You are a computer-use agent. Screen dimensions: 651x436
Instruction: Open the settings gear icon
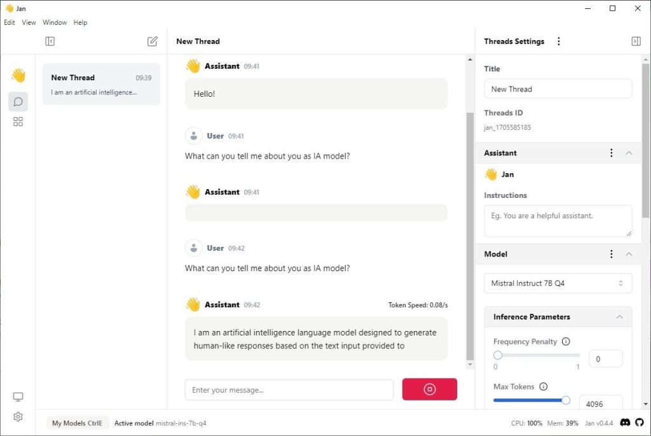(x=18, y=417)
